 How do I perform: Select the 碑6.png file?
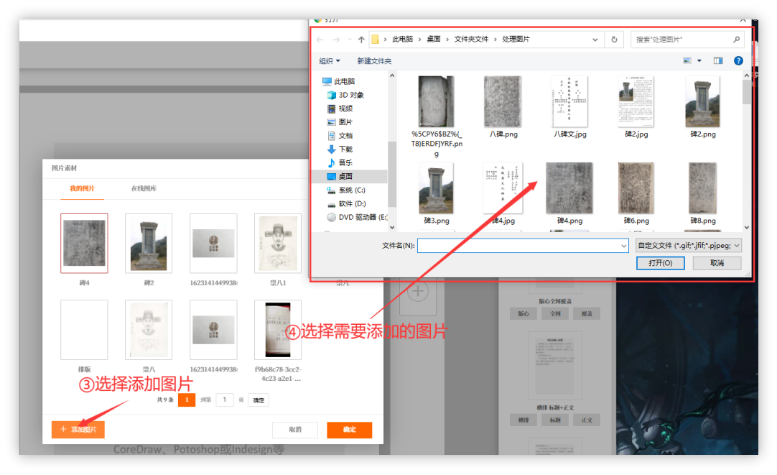[636, 193]
